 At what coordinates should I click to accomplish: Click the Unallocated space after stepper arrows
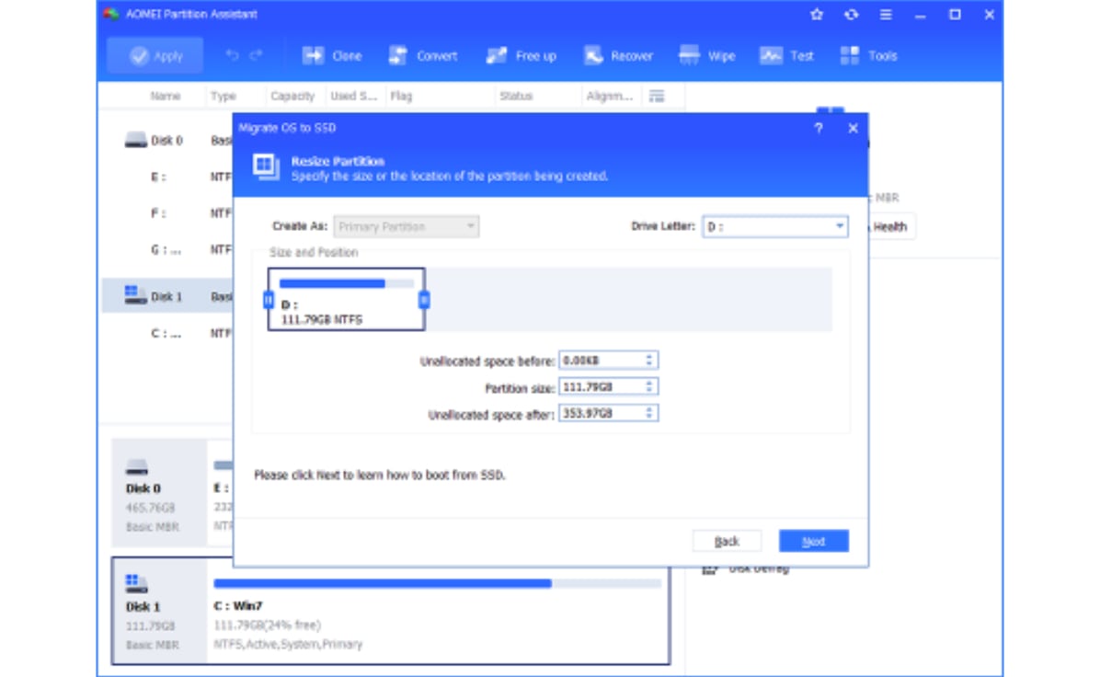649,413
